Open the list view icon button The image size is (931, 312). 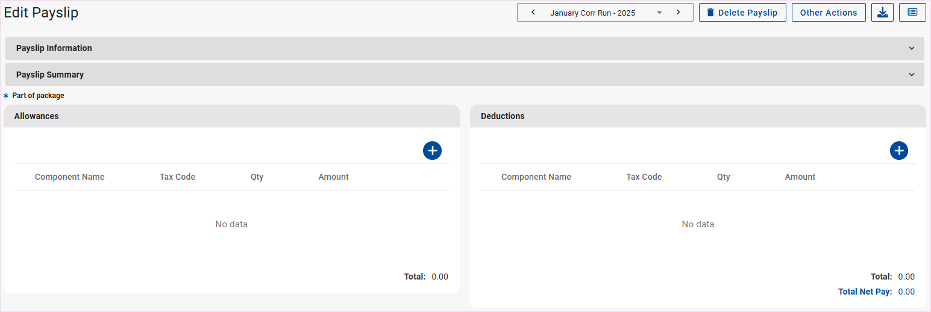point(912,13)
